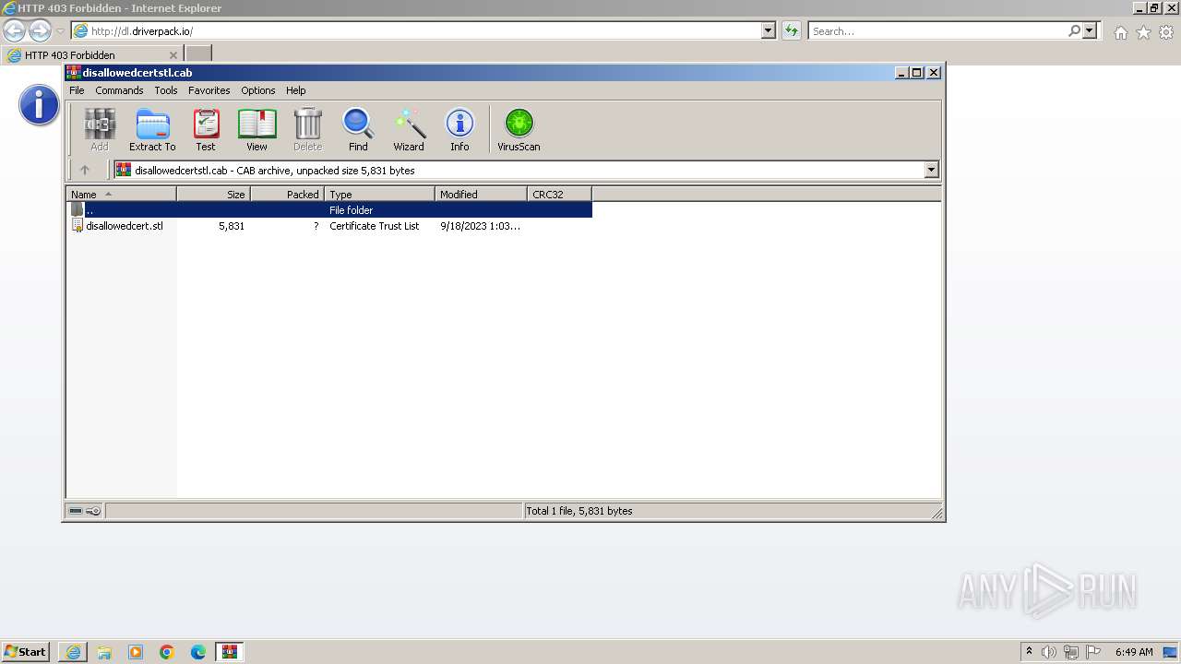Sort by the Modified column header
1181x664 pixels.
(481, 195)
